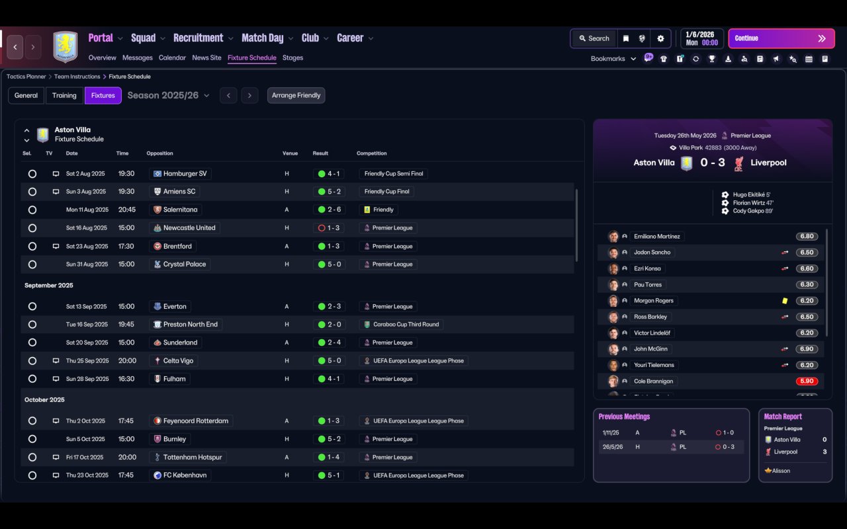The height and width of the screenshot is (529, 847).
Task: Click the Continue button
Action: [781, 38]
